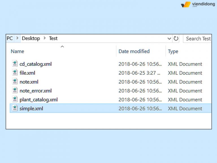
Task: Select note_error.xml file name in list
Action: pos(36,91)
